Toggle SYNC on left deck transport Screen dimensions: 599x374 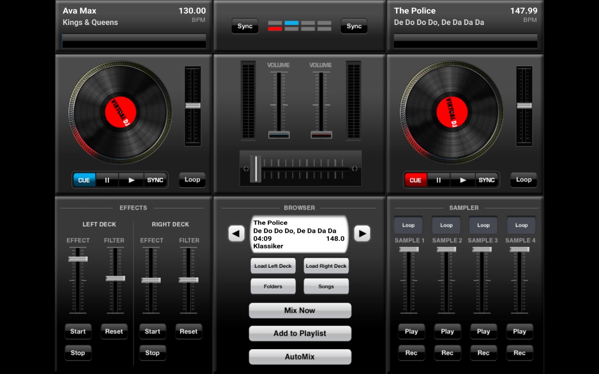pos(155,180)
